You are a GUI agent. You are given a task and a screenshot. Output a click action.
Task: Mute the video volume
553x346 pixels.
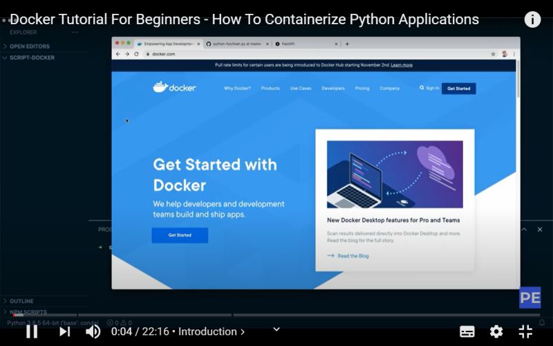(93, 331)
